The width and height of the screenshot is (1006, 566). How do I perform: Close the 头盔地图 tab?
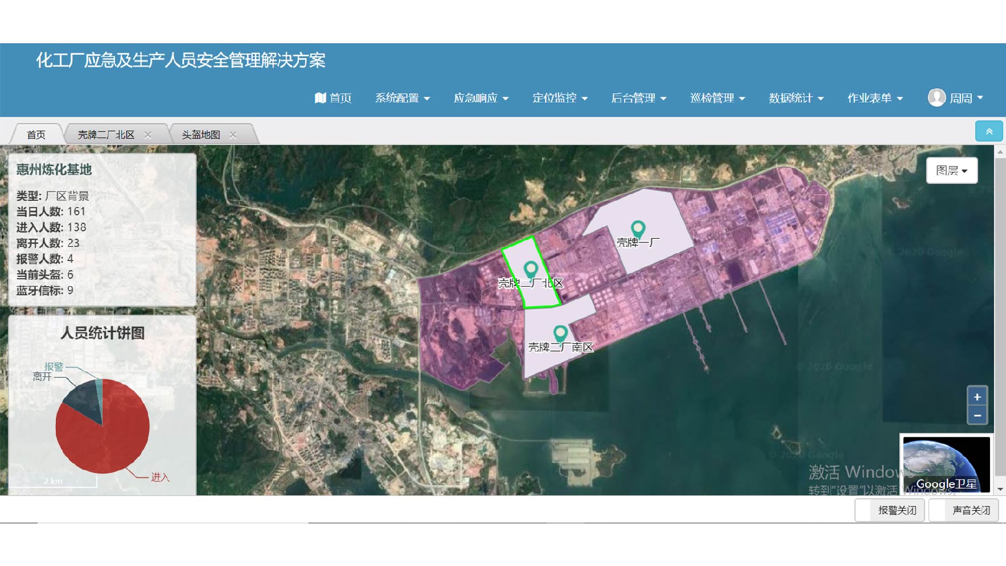[233, 135]
